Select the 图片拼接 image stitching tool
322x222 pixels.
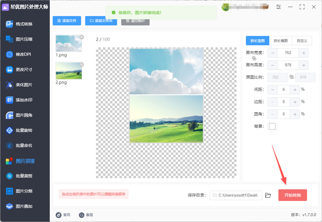click(20, 161)
